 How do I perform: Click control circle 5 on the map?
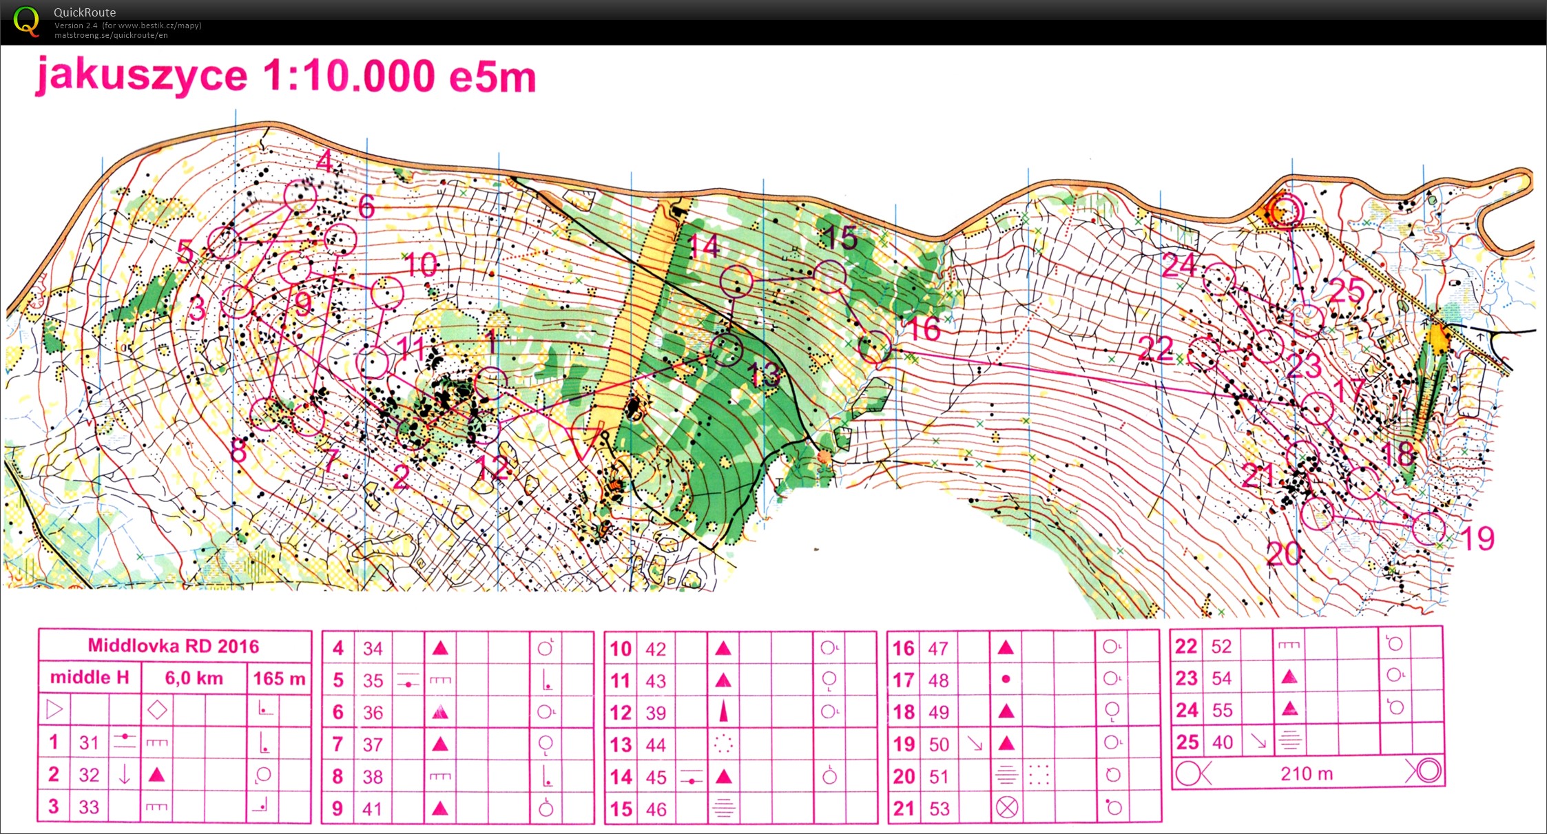point(225,242)
